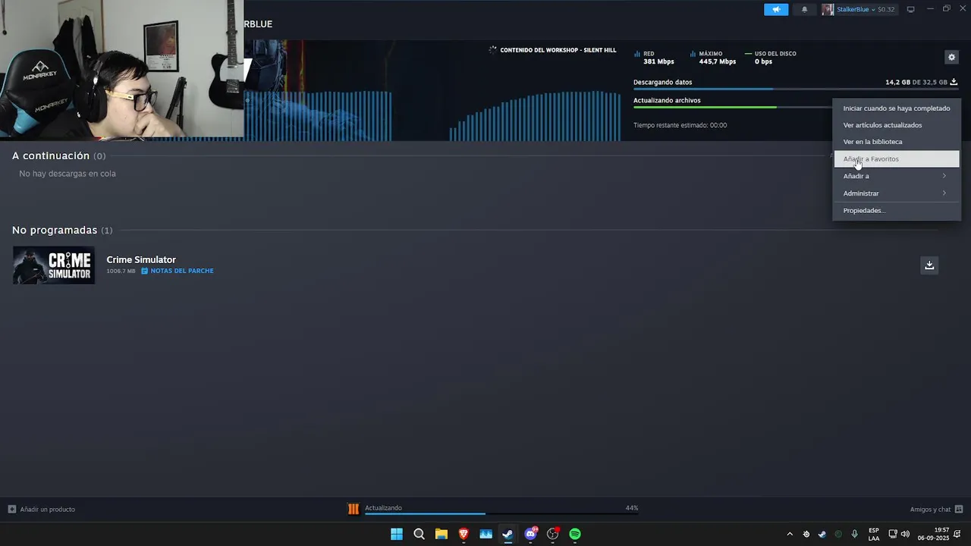Open the clock showing 19:57

[934, 534]
